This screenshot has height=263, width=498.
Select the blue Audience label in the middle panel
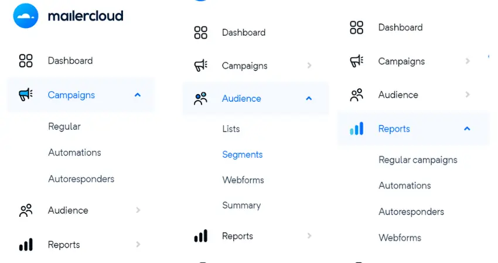[x=242, y=99]
